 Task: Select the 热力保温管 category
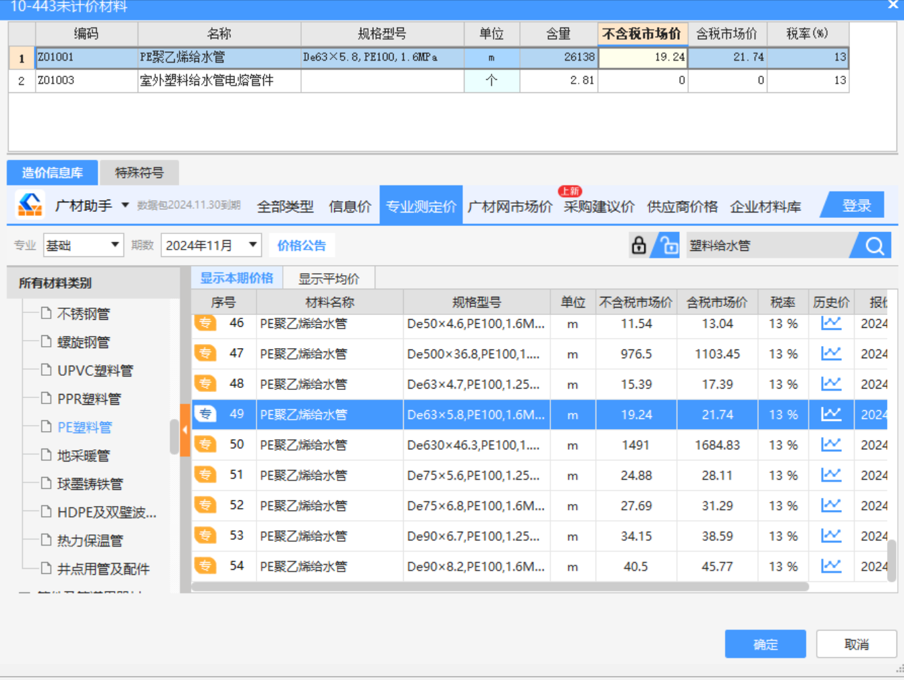click(90, 540)
